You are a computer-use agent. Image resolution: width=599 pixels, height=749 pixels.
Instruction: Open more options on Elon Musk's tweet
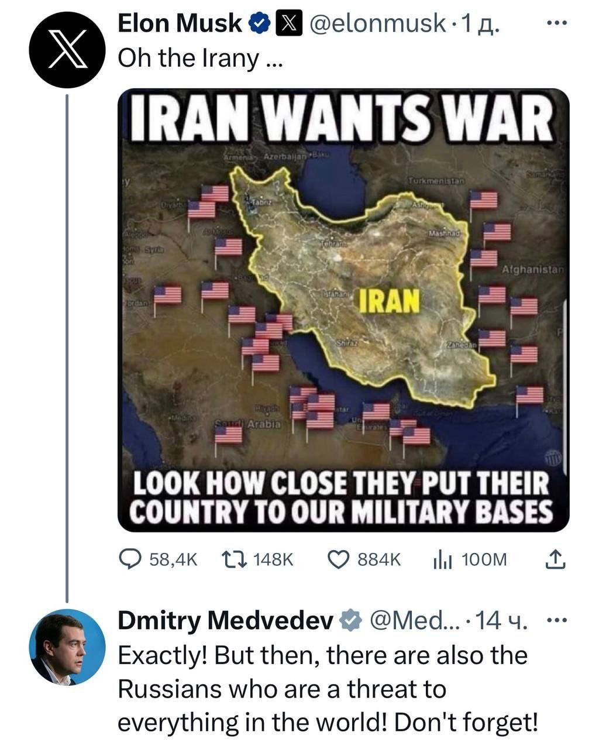click(556, 23)
